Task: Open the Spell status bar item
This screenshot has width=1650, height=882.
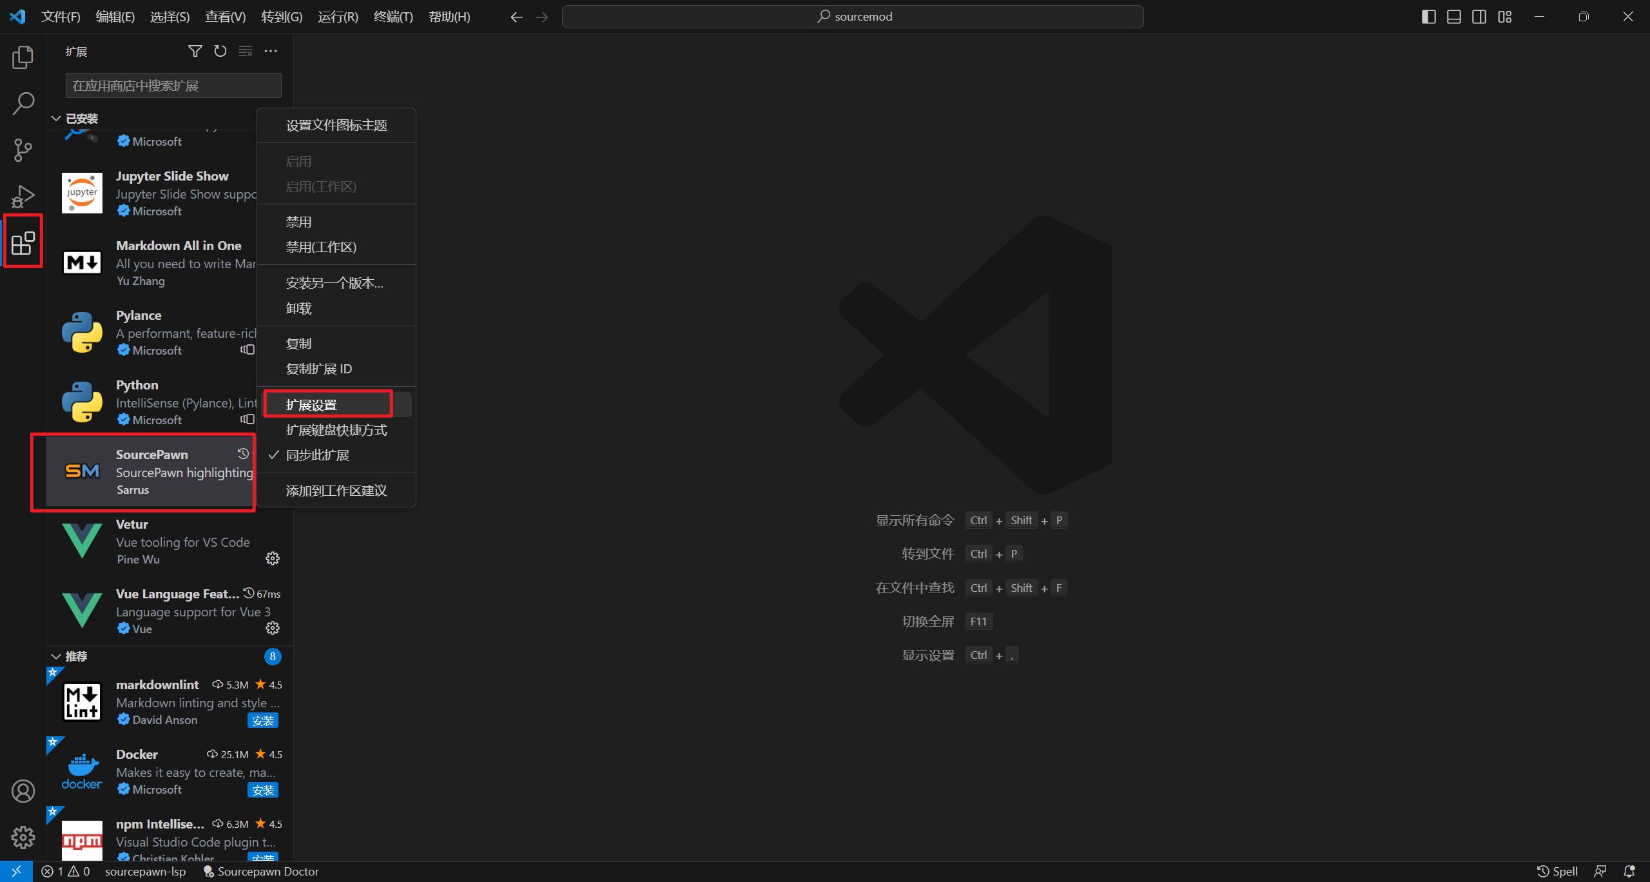Action: [1557, 872]
